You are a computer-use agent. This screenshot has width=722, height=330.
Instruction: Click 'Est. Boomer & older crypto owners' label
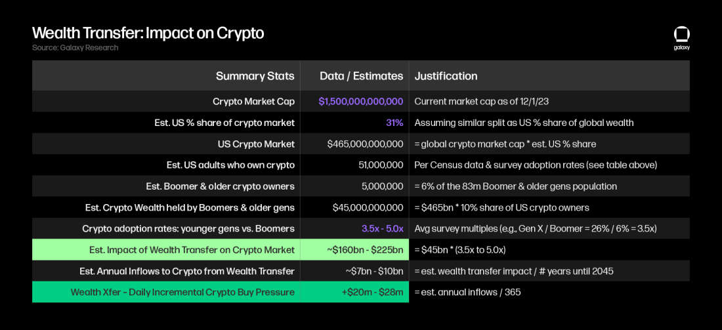click(x=217, y=186)
